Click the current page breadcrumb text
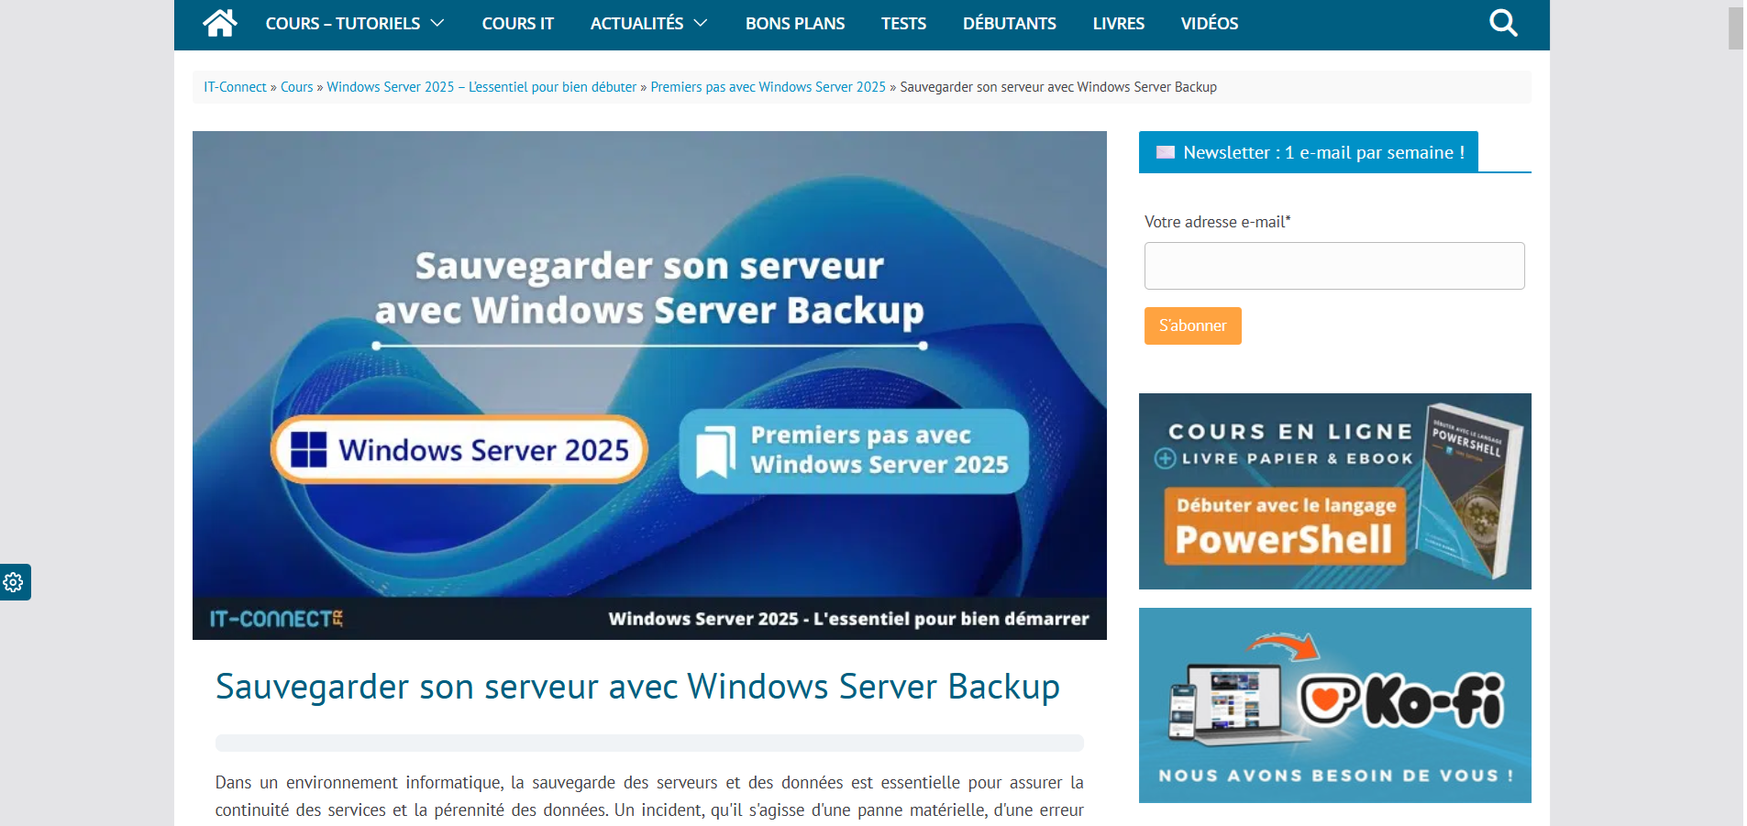 [1058, 87]
